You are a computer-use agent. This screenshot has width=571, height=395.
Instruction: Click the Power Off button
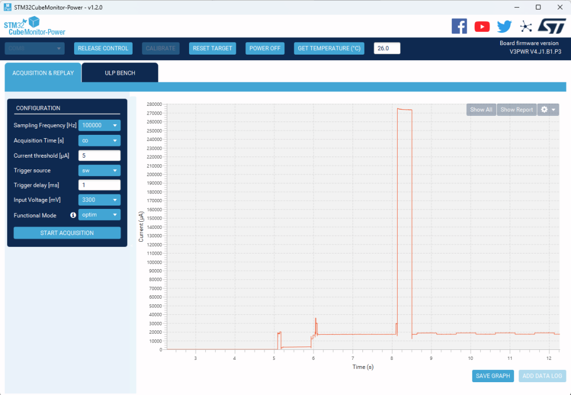tap(265, 48)
